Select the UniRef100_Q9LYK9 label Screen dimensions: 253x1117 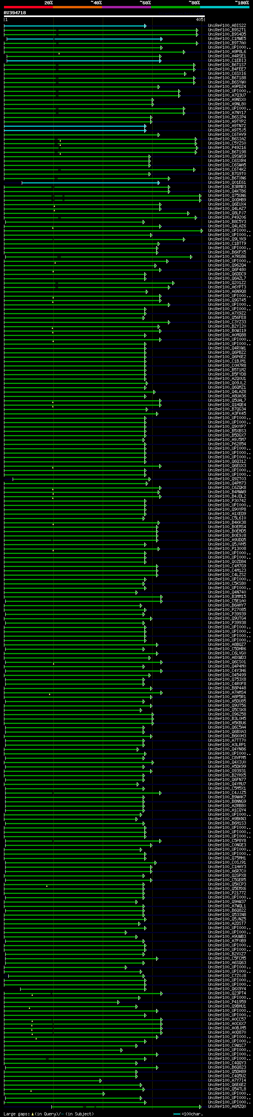pos(227,239)
